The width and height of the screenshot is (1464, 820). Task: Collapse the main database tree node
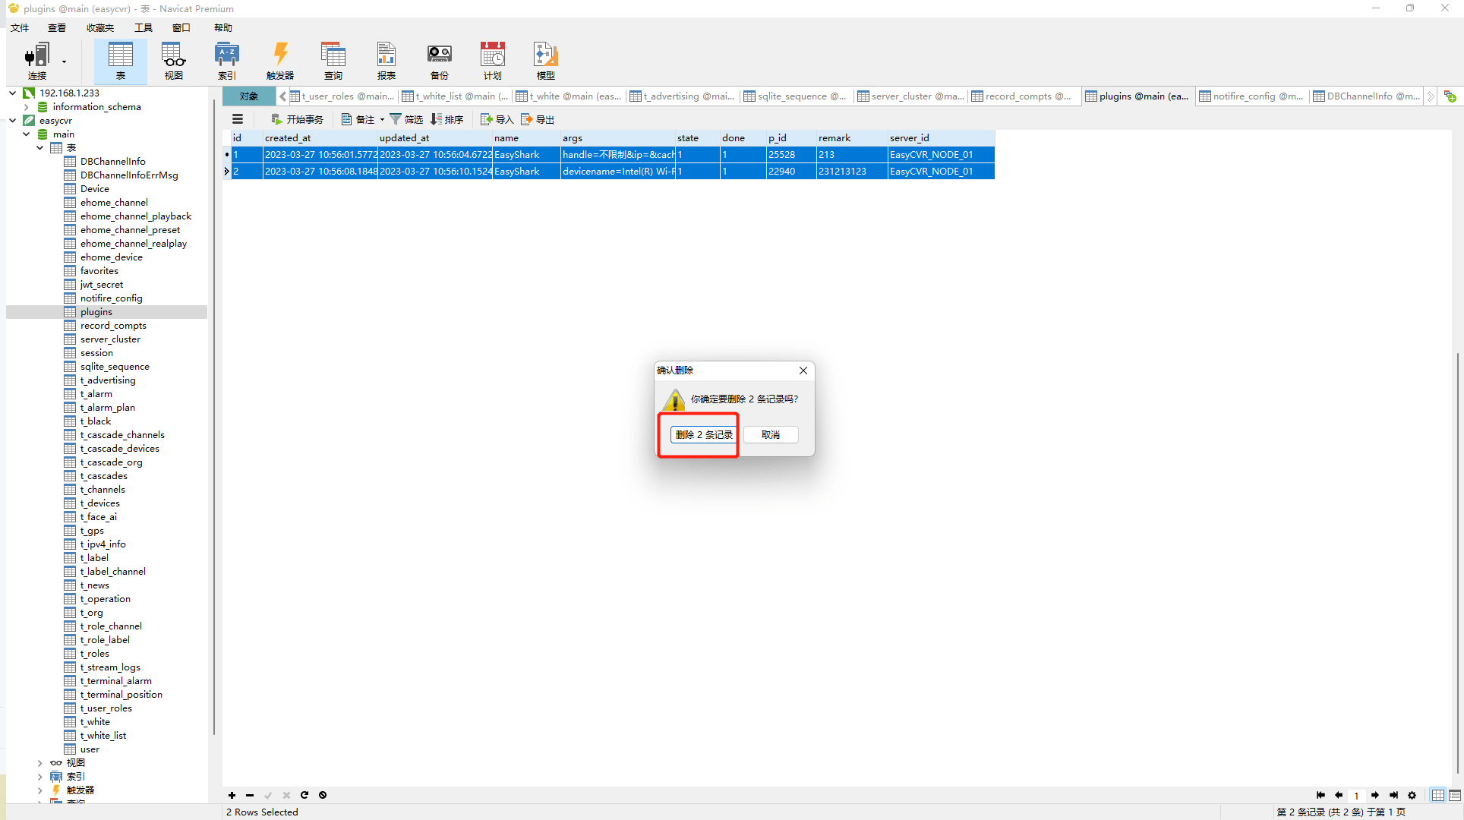[x=27, y=134]
